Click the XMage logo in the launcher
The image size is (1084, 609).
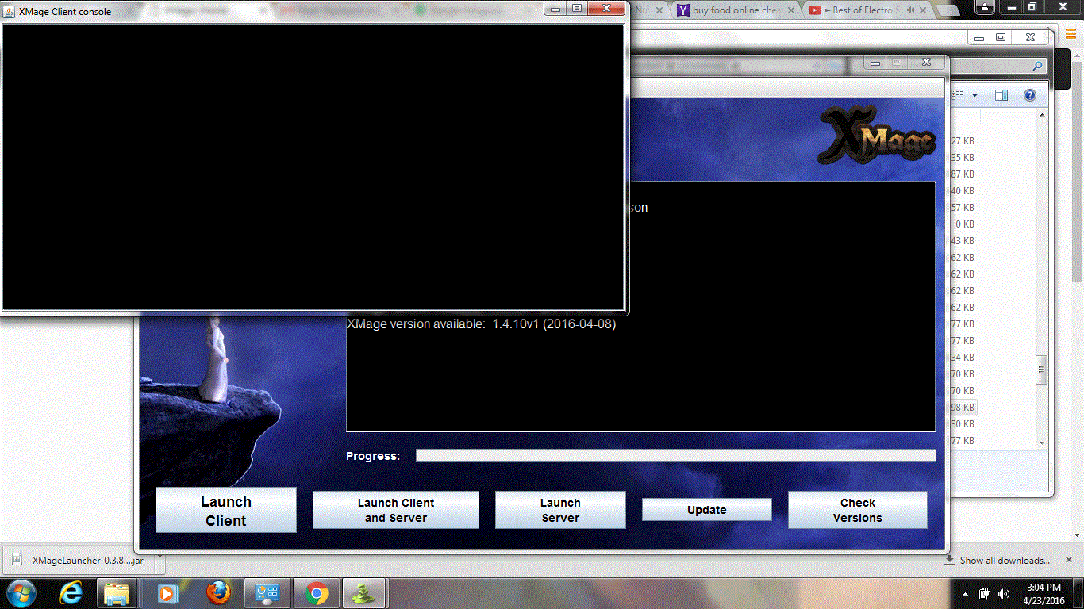877,135
